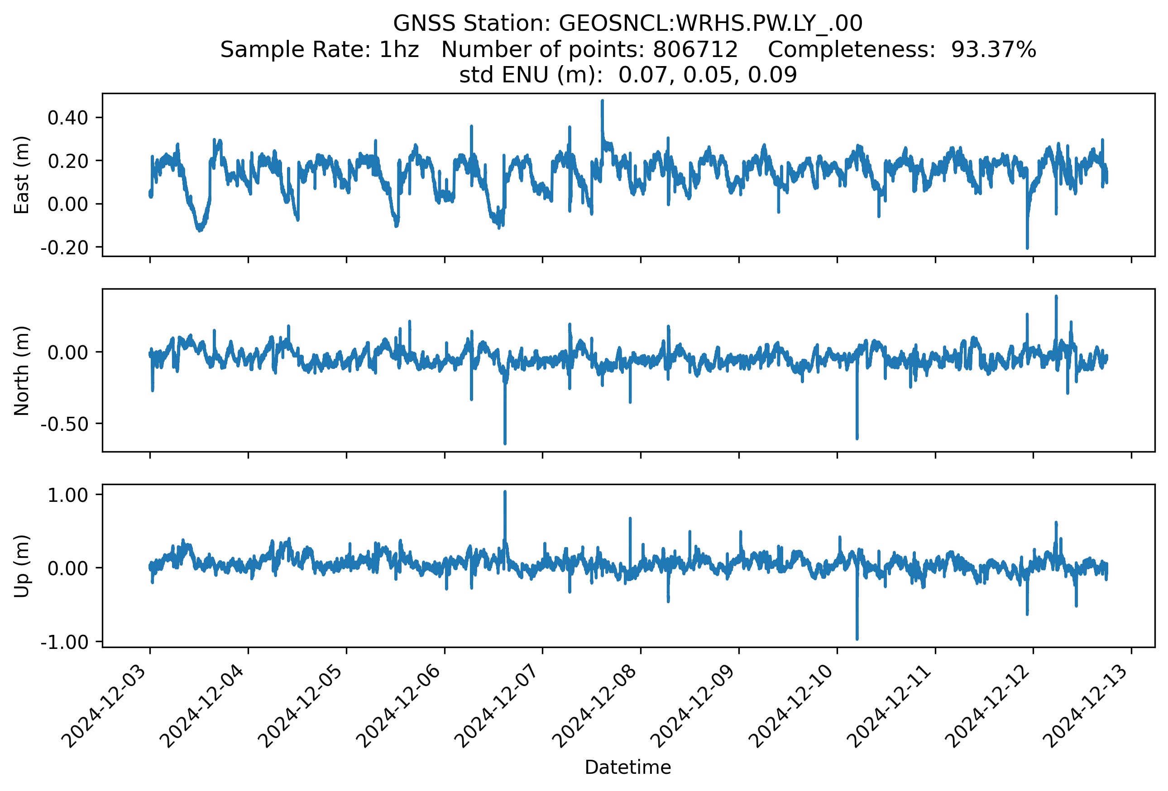Screen dimensions: 1168x791
Task: Click the -1.00 tick on Up axis
Action: click(x=65, y=642)
